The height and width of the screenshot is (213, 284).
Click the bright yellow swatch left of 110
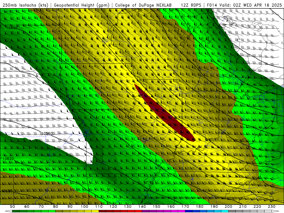point(95,211)
